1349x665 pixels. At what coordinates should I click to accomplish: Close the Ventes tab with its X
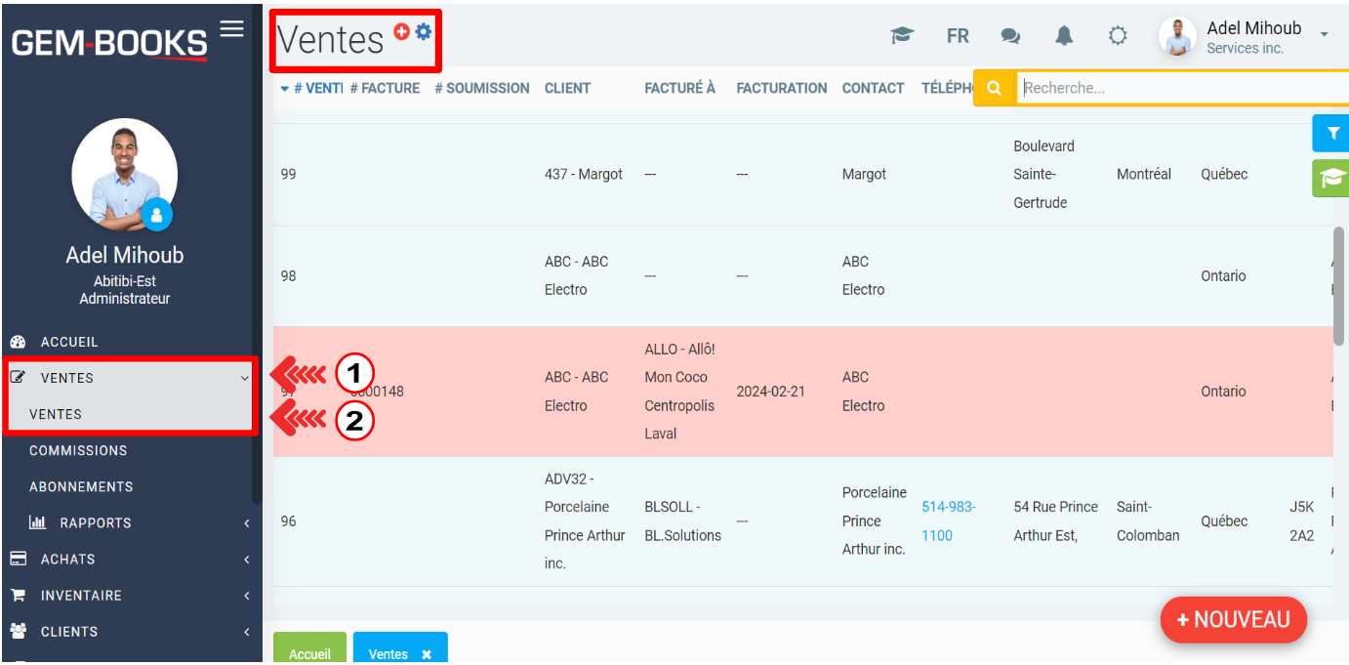pyautogui.click(x=427, y=654)
